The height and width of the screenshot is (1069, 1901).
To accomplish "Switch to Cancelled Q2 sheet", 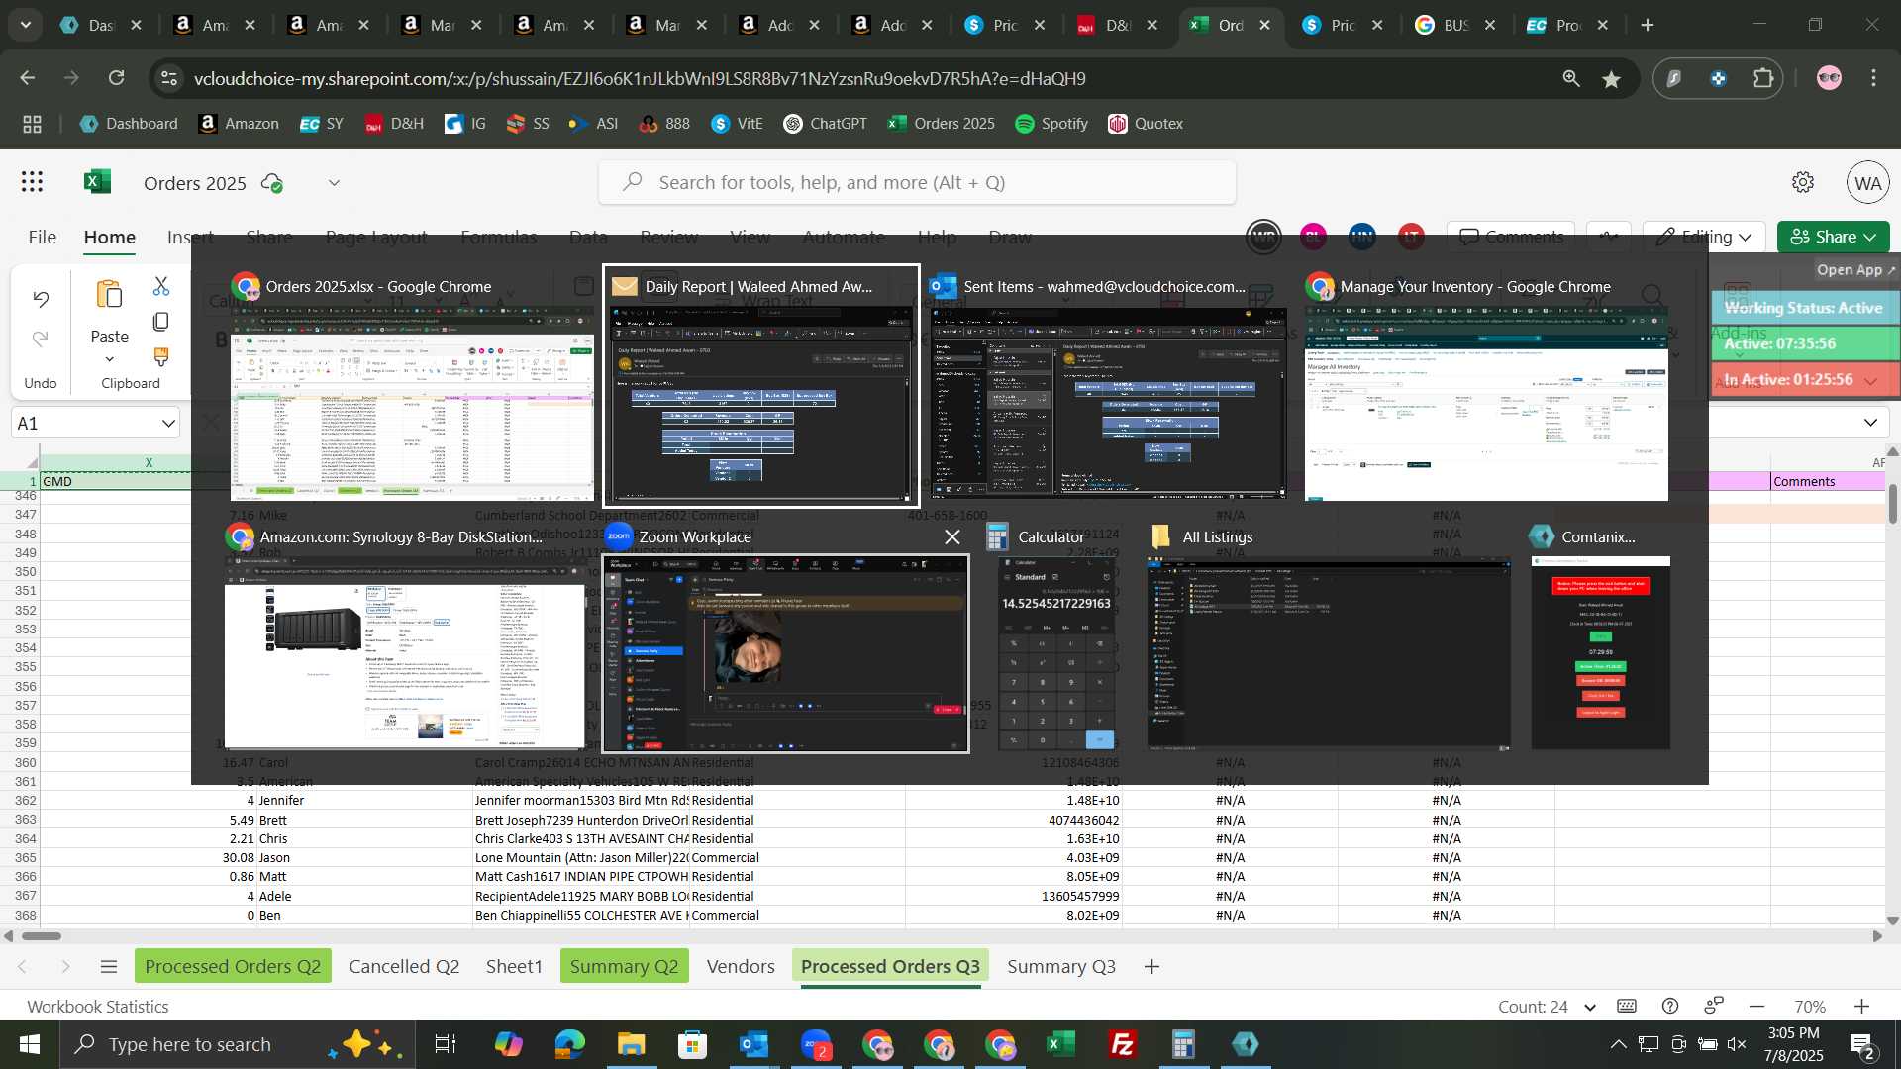I will pos(404,967).
